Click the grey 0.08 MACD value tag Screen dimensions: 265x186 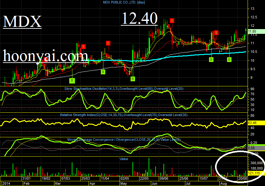pos(256,148)
